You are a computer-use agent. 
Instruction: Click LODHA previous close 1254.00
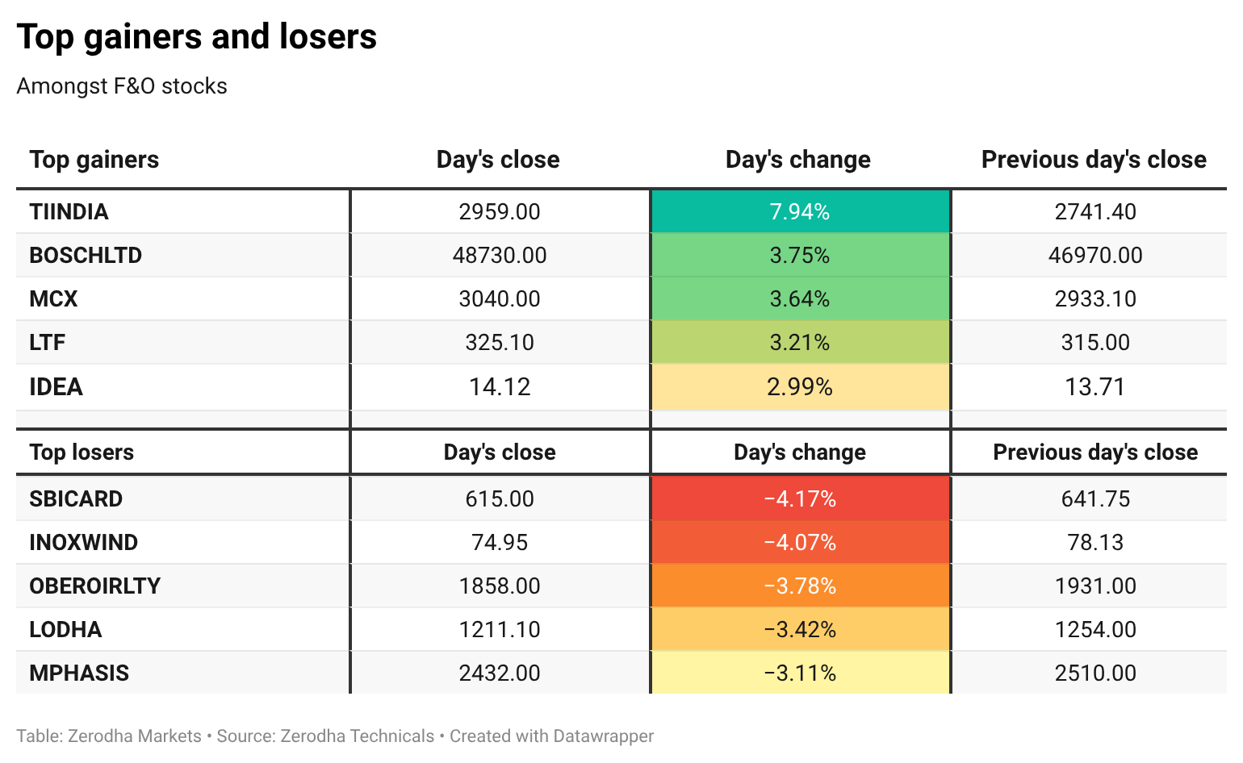point(1095,630)
